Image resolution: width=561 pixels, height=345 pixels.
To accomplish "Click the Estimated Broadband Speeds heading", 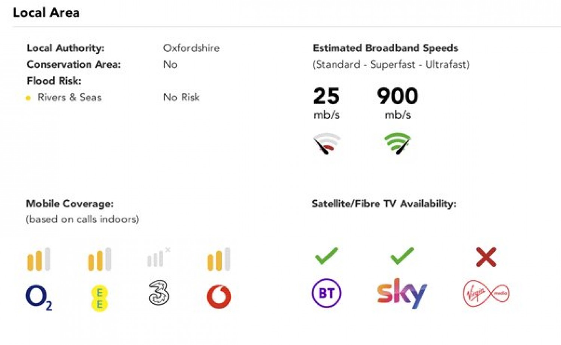I will point(385,48).
